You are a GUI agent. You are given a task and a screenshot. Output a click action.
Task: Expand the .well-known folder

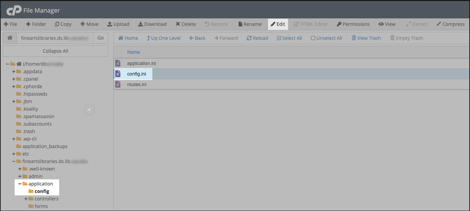tap(20, 169)
